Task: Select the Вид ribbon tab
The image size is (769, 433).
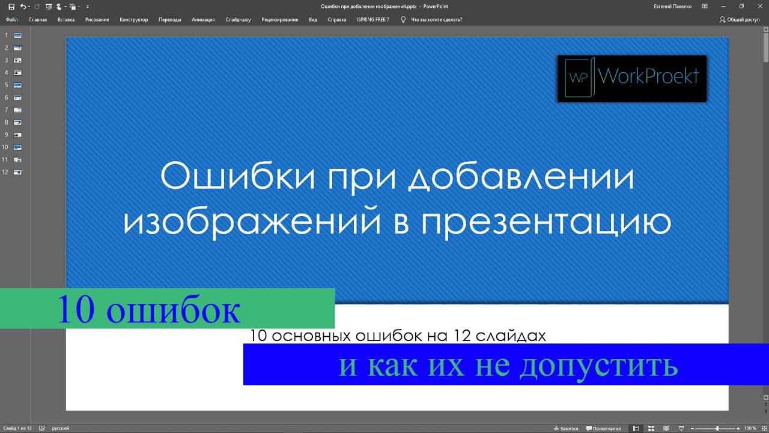Action: [x=313, y=19]
